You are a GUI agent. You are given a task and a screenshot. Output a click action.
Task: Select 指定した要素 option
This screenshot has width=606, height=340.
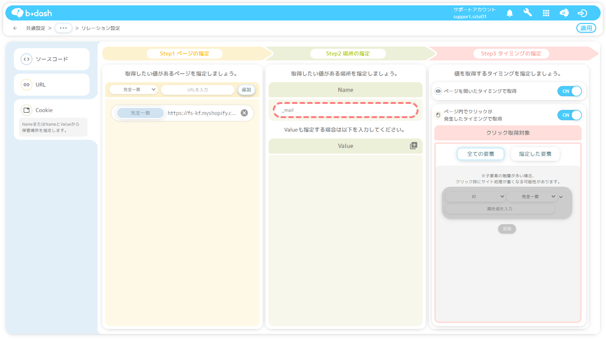[535, 154]
